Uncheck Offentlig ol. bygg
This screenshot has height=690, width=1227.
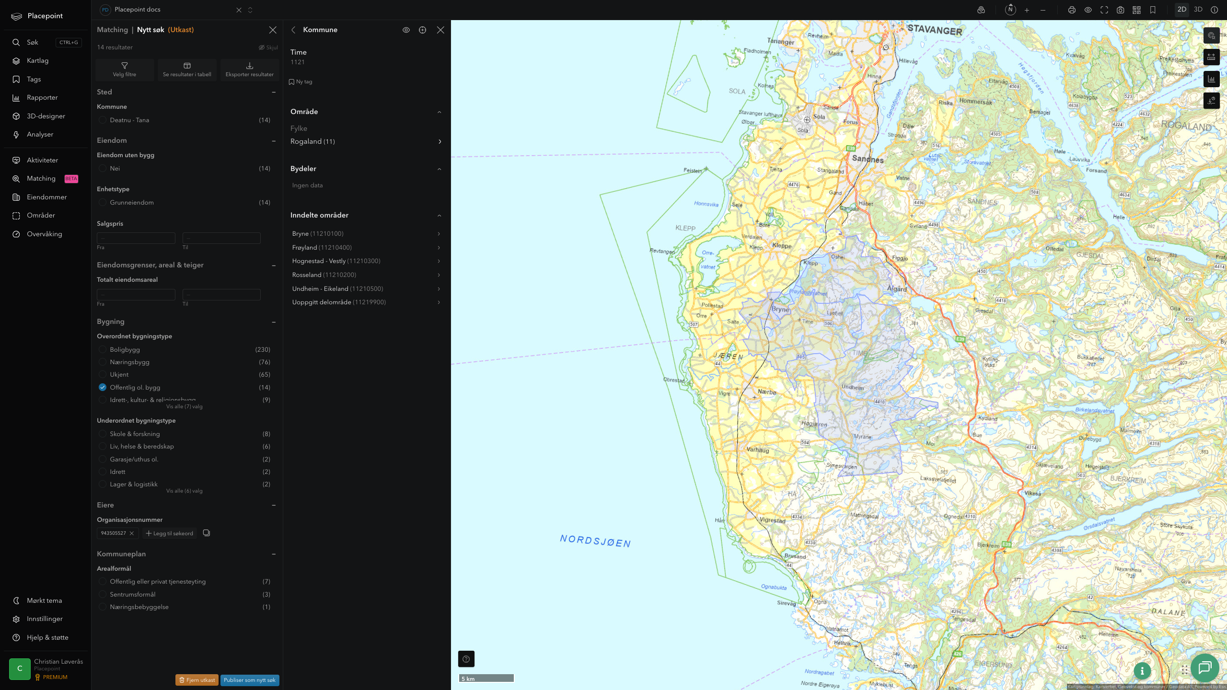point(103,387)
